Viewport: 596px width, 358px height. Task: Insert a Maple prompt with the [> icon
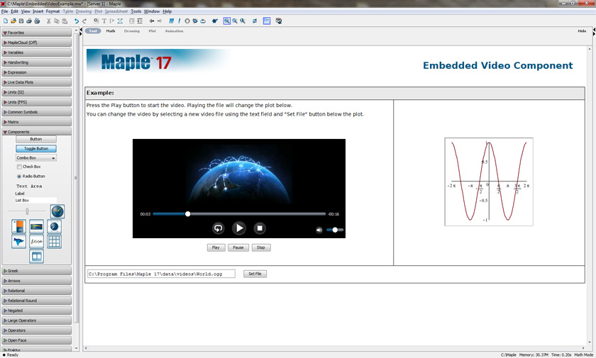point(112,21)
